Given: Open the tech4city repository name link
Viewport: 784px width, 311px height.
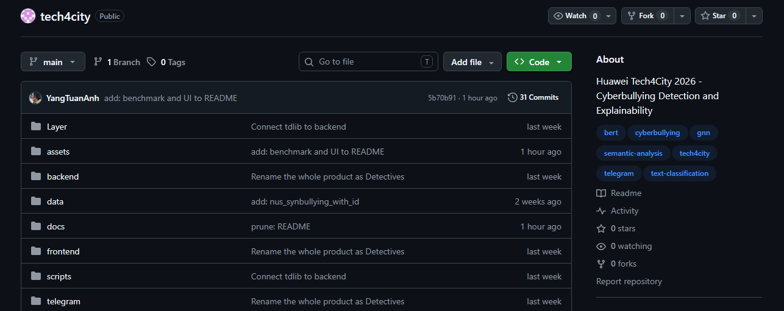Looking at the screenshot, I should pos(65,16).
